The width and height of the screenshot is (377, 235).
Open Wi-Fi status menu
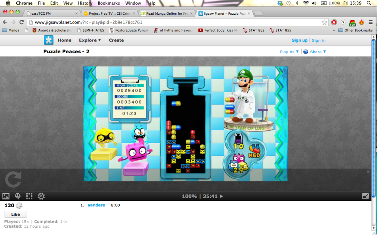(x=306, y=3)
